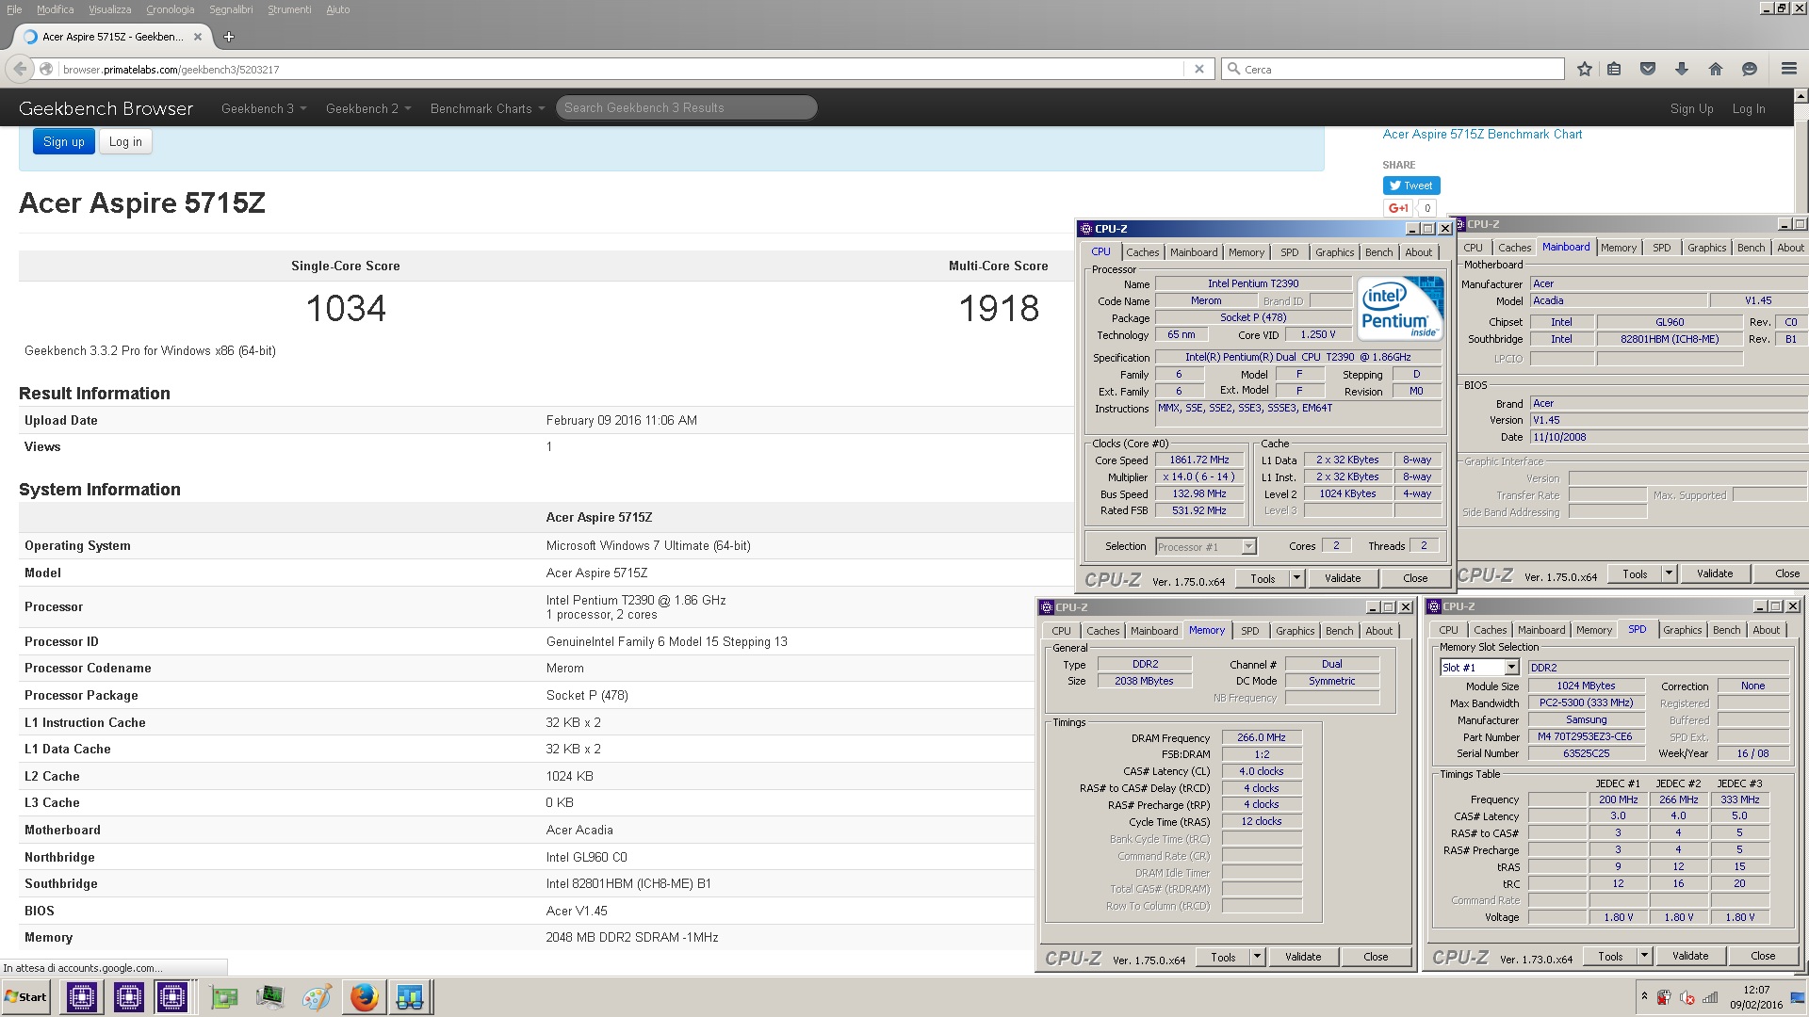Open the Segnalibri menu
The width and height of the screenshot is (1809, 1017).
tap(231, 9)
